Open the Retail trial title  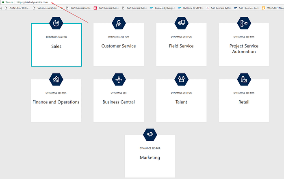(244, 102)
